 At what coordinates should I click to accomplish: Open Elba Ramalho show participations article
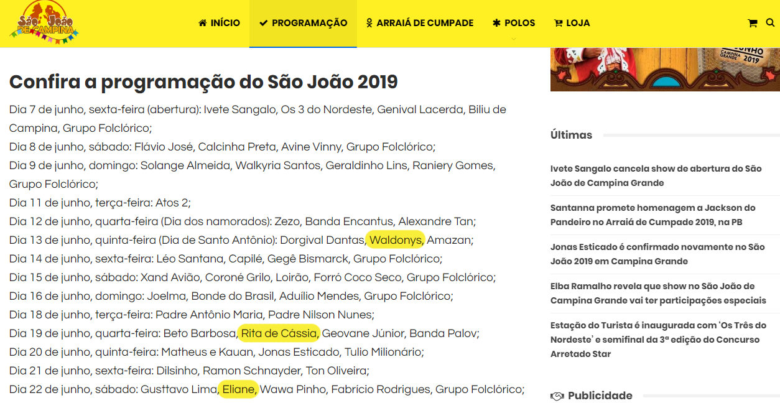[658, 294]
